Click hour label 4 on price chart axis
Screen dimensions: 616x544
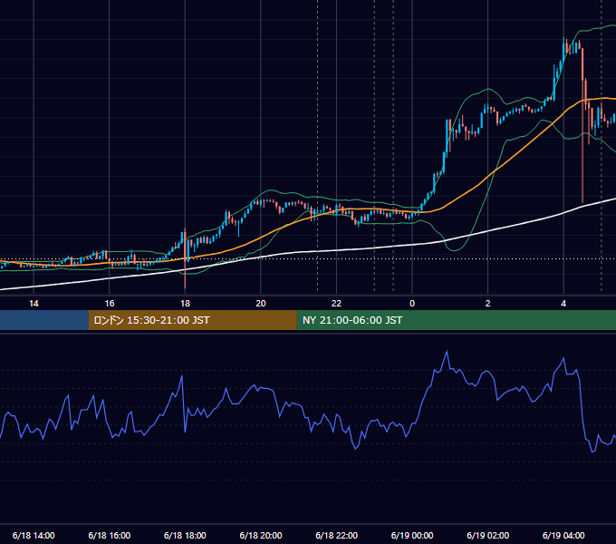tap(563, 304)
